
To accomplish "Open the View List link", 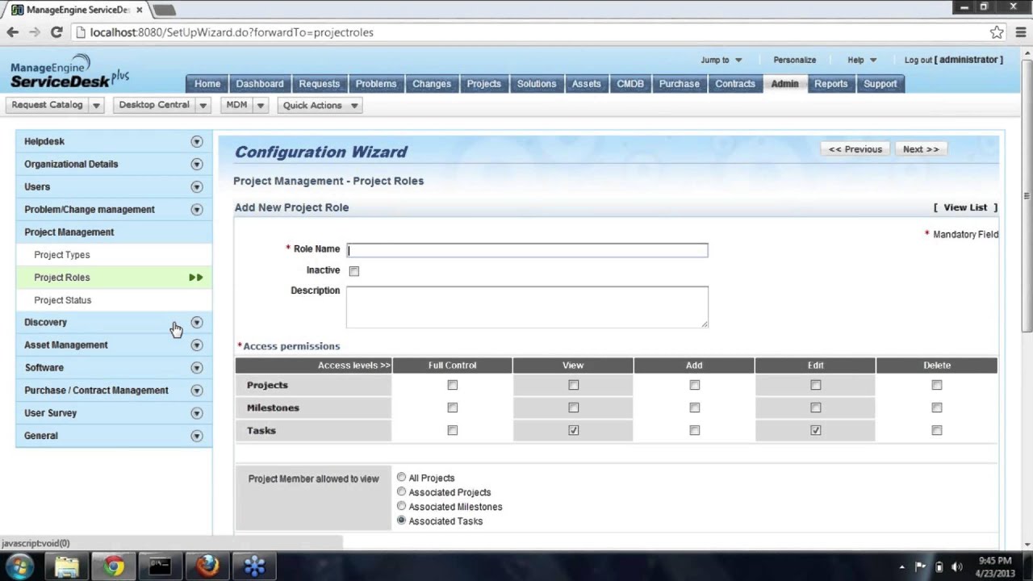I will tap(965, 207).
